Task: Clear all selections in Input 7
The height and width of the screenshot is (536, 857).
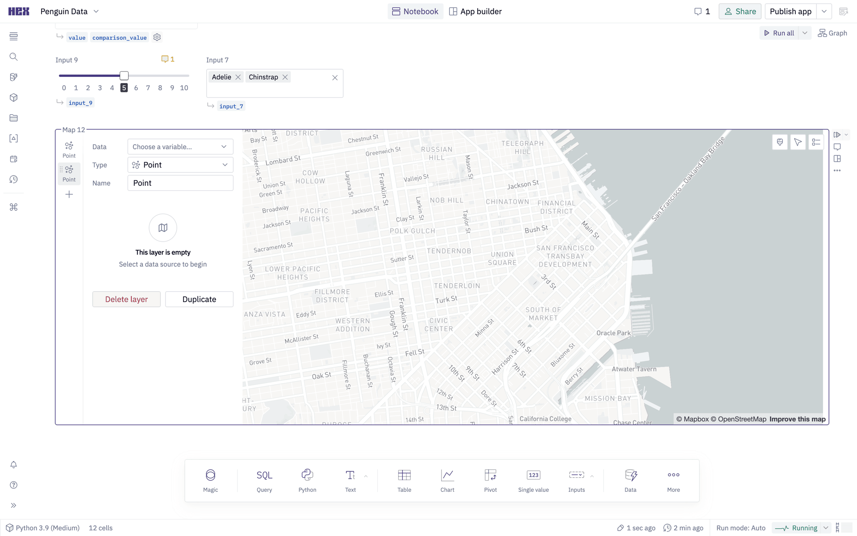Action: pos(335,78)
